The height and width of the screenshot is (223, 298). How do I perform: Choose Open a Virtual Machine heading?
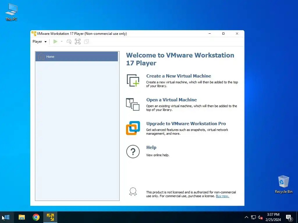tap(171, 100)
